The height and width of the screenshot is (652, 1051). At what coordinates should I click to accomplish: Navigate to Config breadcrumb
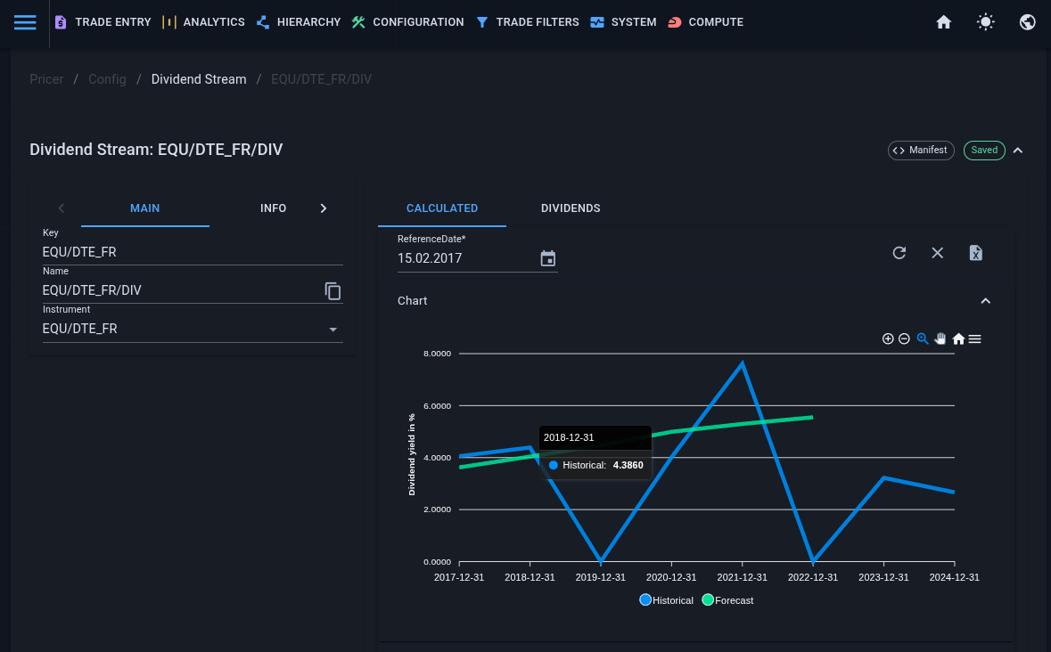[107, 79]
